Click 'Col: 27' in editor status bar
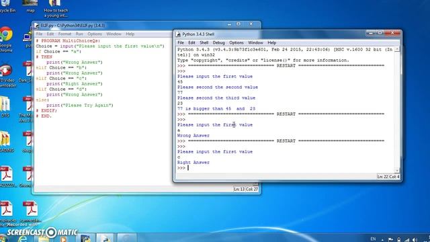Screen dimensions: 430x242 point(252,189)
